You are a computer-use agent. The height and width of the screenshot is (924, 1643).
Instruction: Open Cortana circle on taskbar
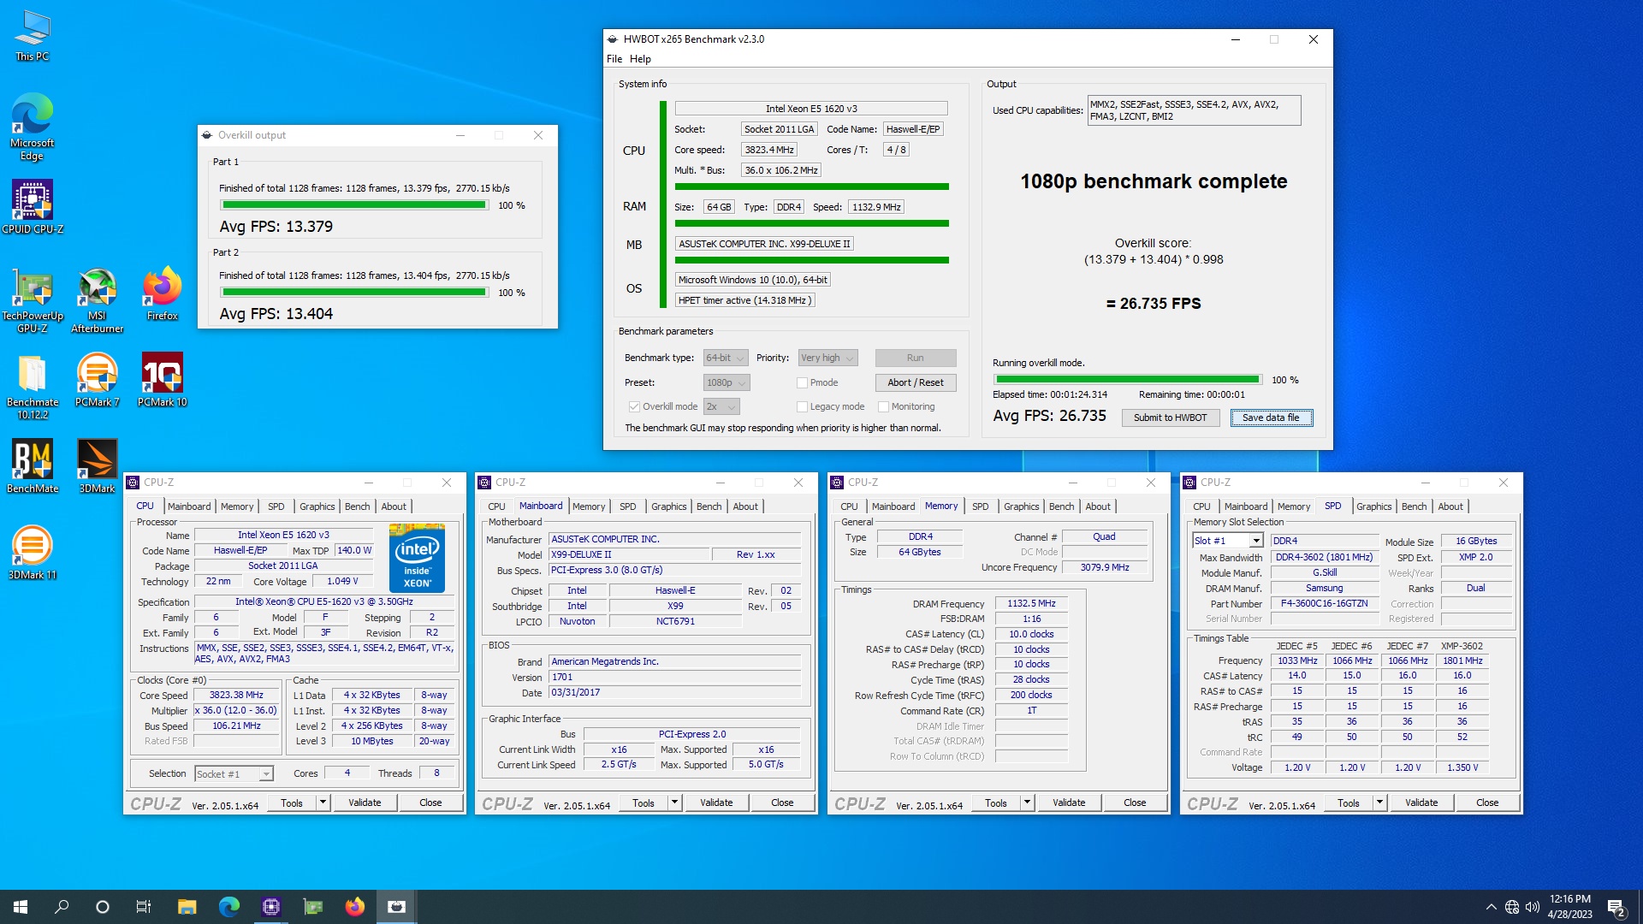103,907
